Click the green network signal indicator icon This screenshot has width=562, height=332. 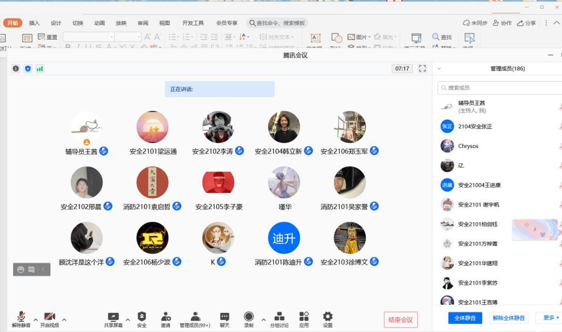click(x=40, y=69)
